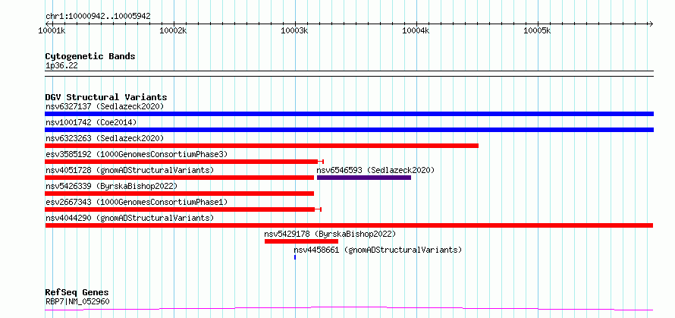
Task: Select the red bar under esv3585192
Action: point(184,162)
